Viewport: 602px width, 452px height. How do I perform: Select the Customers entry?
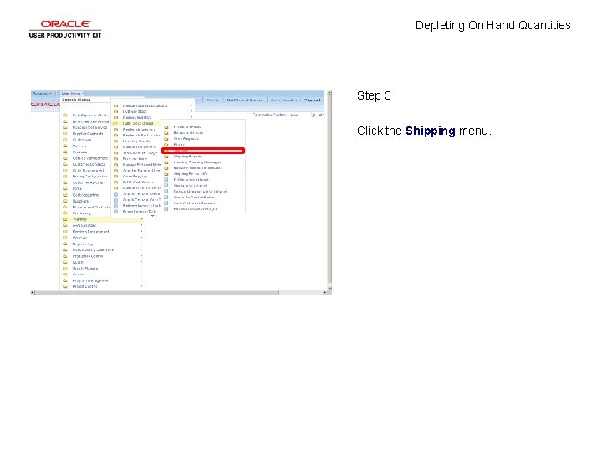[82, 140]
